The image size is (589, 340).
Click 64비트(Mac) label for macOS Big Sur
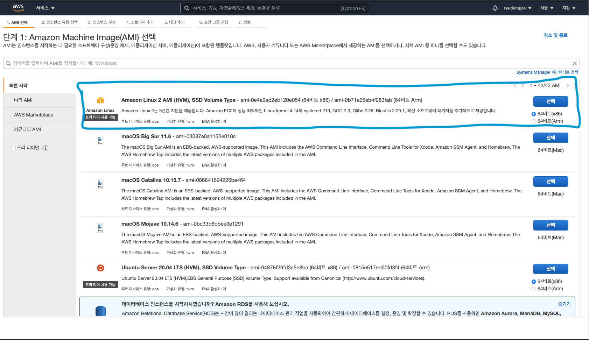coord(551,150)
